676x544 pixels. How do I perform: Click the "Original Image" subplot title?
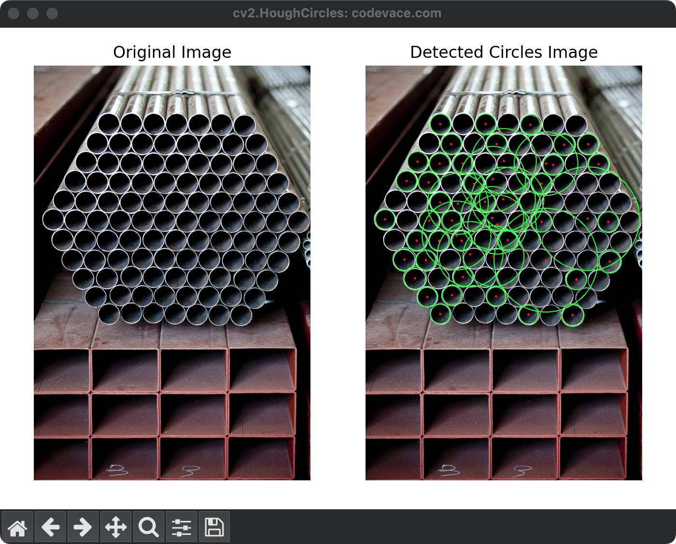[172, 52]
